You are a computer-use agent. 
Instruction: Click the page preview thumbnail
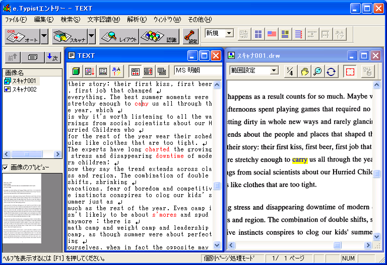[22, 209]
